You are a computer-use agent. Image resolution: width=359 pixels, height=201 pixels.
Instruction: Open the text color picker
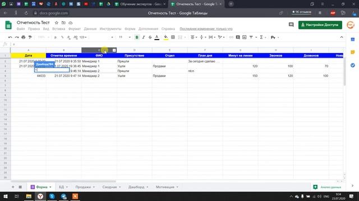tap(157, 37)
